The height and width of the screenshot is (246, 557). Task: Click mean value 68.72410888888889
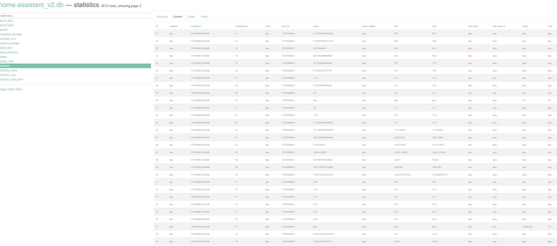(323, 56)
